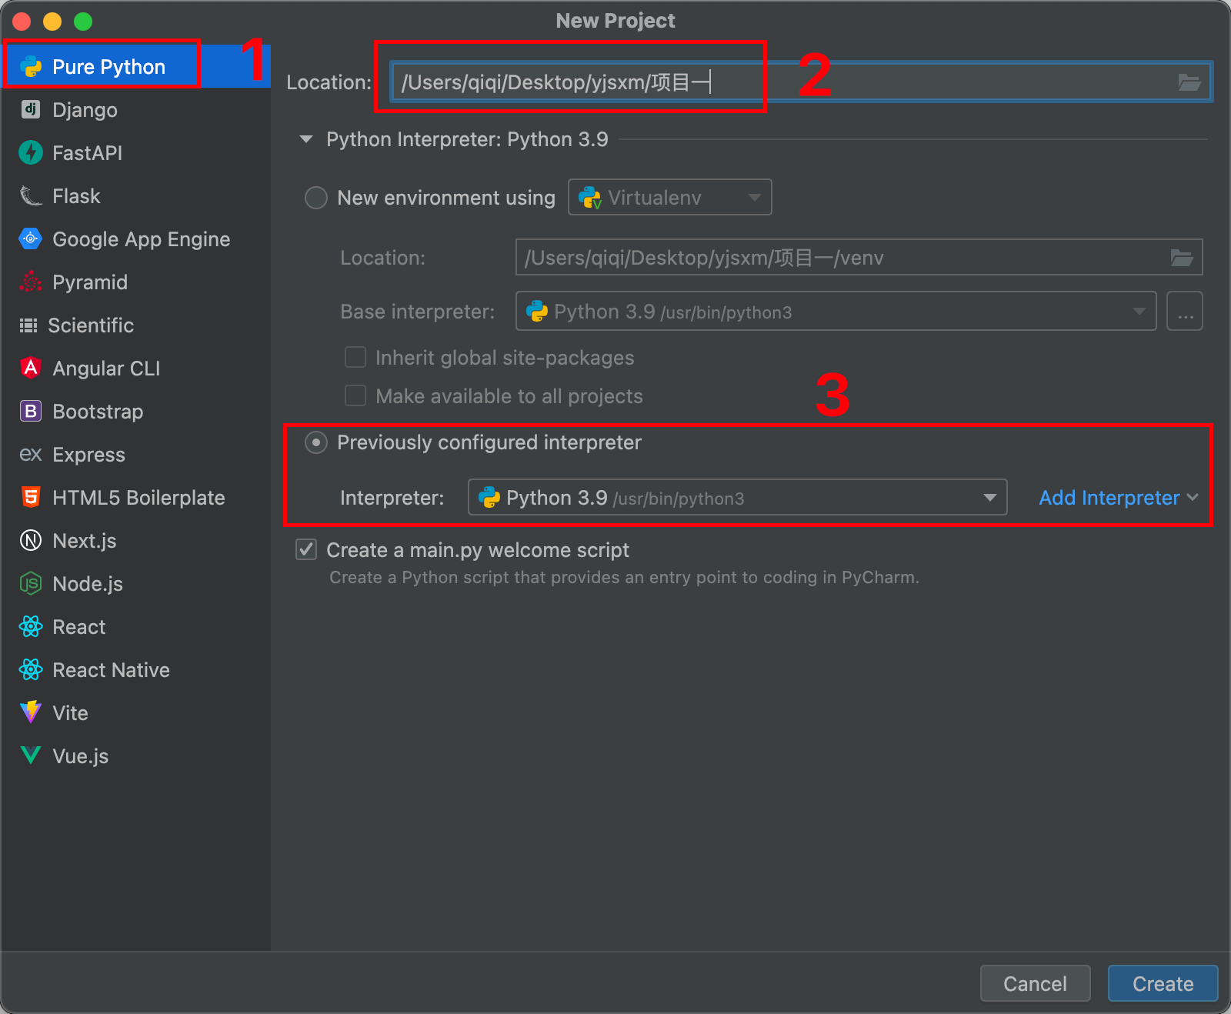
Task: Click the React Native atom icon
Action: pos(31,669)
